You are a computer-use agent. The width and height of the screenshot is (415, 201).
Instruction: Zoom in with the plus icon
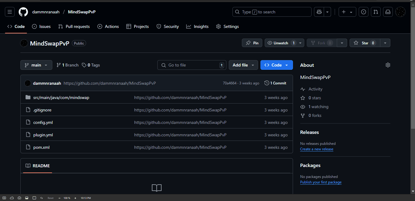[75, 198]
